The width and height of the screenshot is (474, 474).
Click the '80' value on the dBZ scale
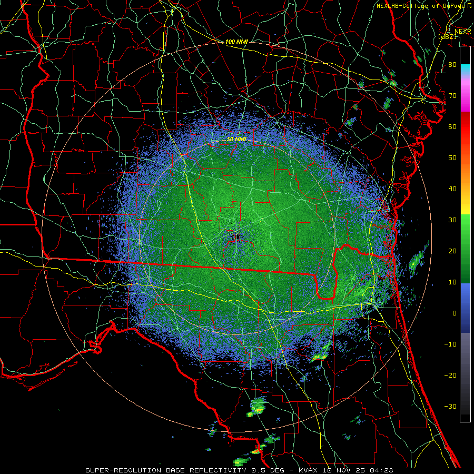point(452,64)
